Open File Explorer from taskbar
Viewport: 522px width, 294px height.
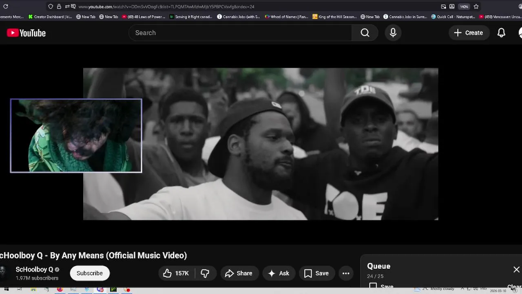point(33,290)
